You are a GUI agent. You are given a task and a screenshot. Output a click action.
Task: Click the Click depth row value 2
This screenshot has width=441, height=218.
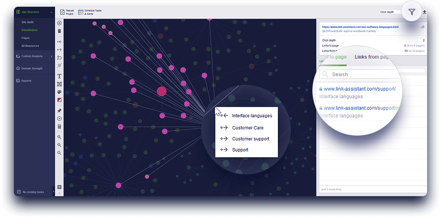424,40
